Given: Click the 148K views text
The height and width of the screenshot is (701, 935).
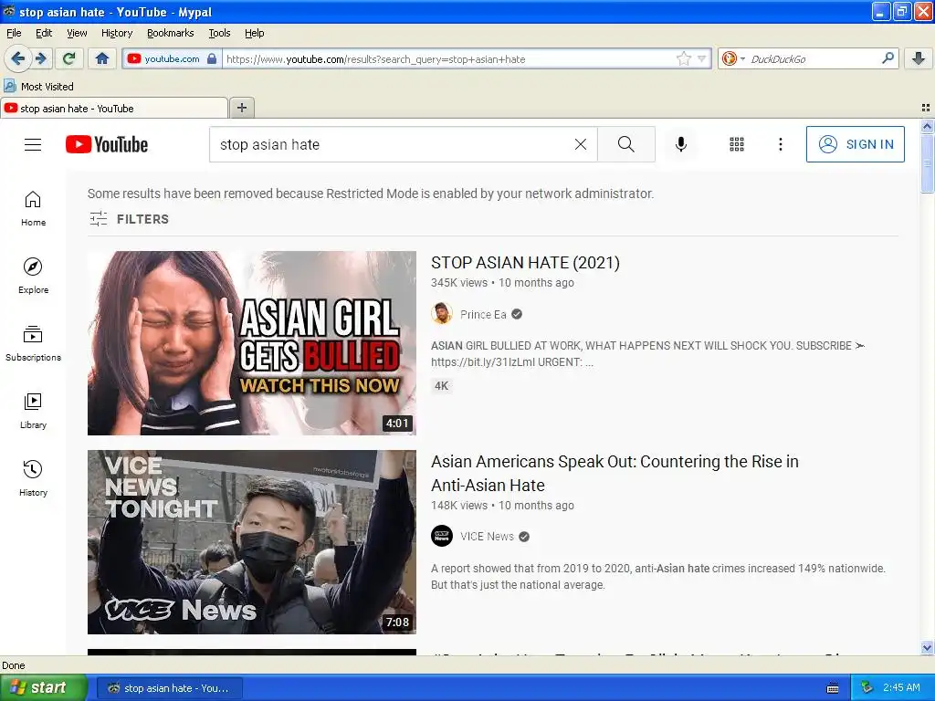Looking at the screenshot, I should tap(459, 506).
